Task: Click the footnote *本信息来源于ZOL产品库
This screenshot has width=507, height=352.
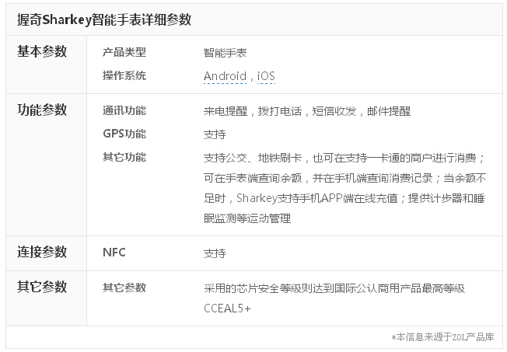Action: (442, 337)
